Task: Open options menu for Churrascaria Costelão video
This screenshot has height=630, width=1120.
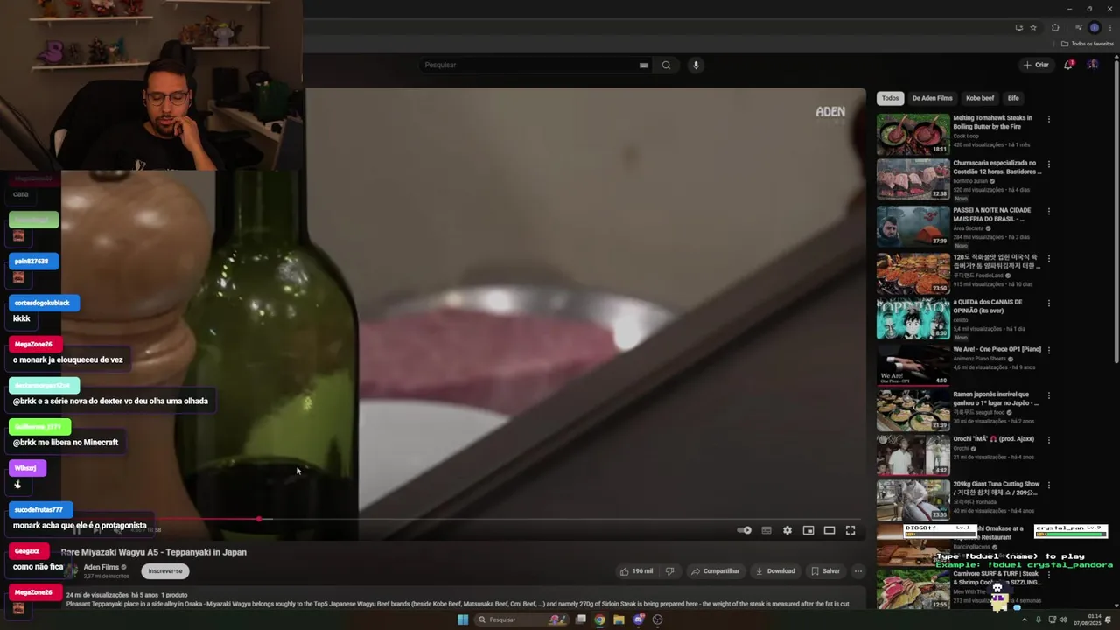Action: tap(1048, 164)
